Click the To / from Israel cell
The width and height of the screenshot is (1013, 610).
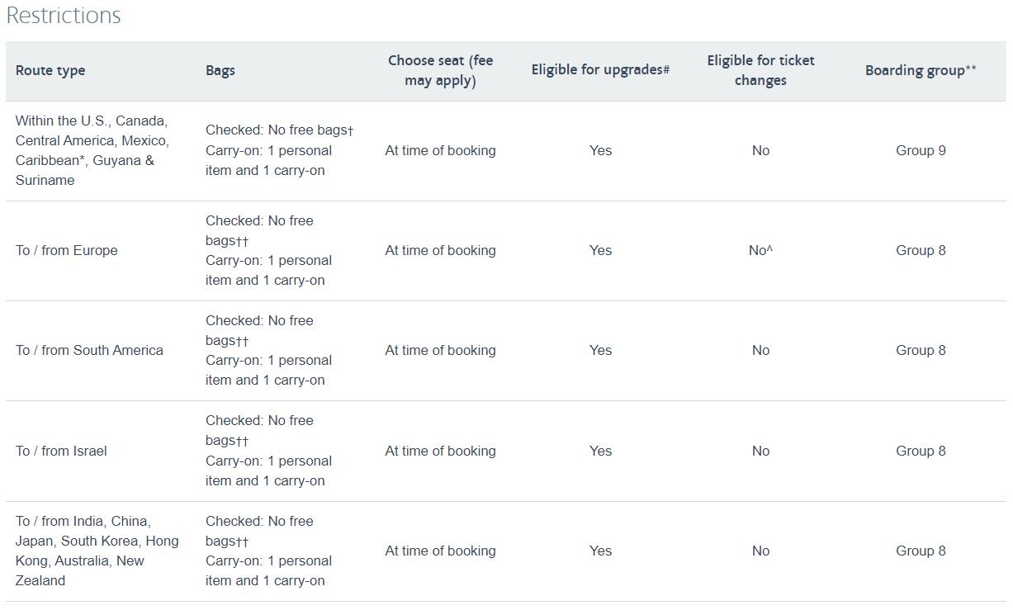click(x=61, y=452)
